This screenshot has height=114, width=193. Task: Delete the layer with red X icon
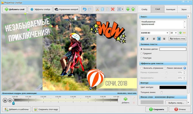[x=113, y=9]
